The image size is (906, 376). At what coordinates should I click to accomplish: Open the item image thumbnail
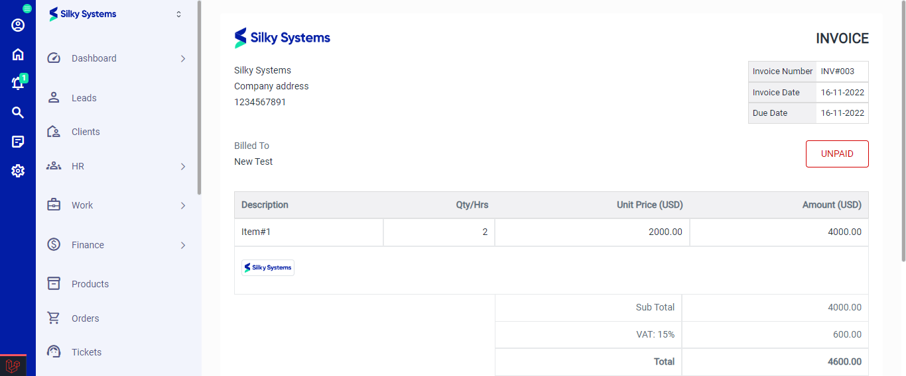(268, 267)
